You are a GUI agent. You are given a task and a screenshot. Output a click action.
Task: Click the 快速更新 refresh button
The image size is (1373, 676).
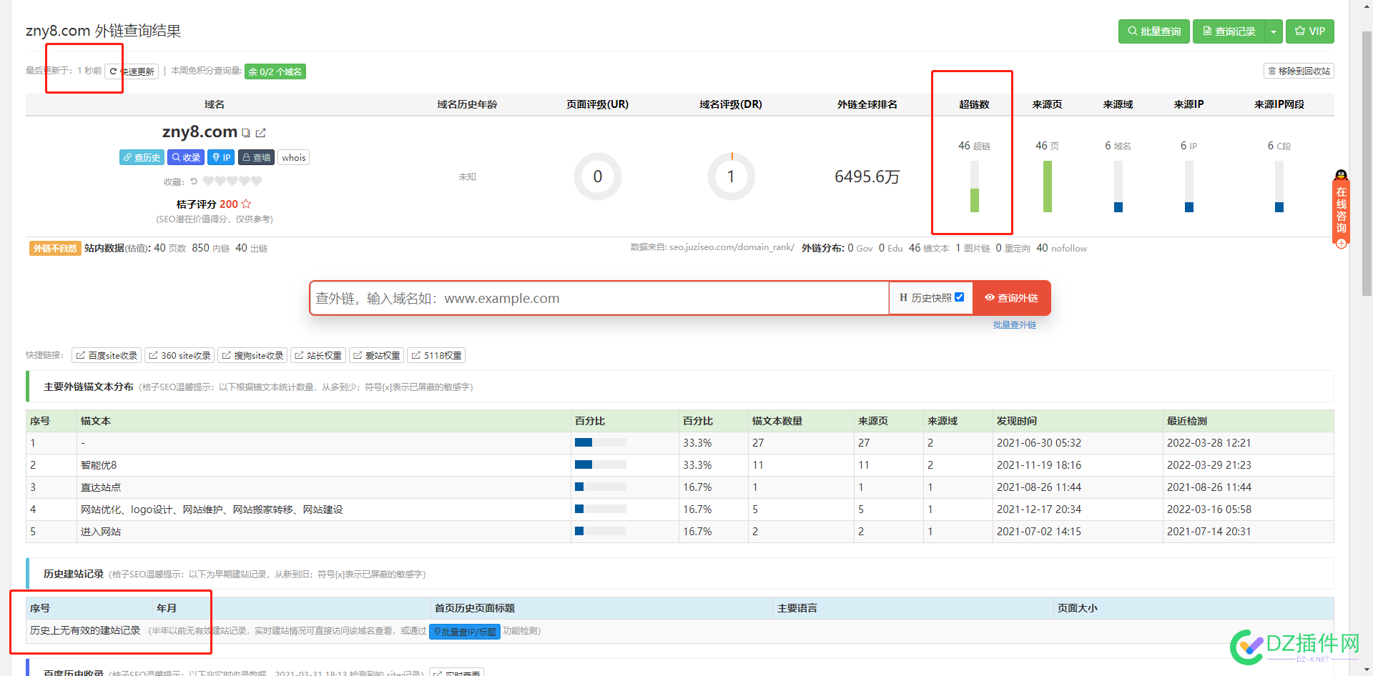(x=132, y=71)
